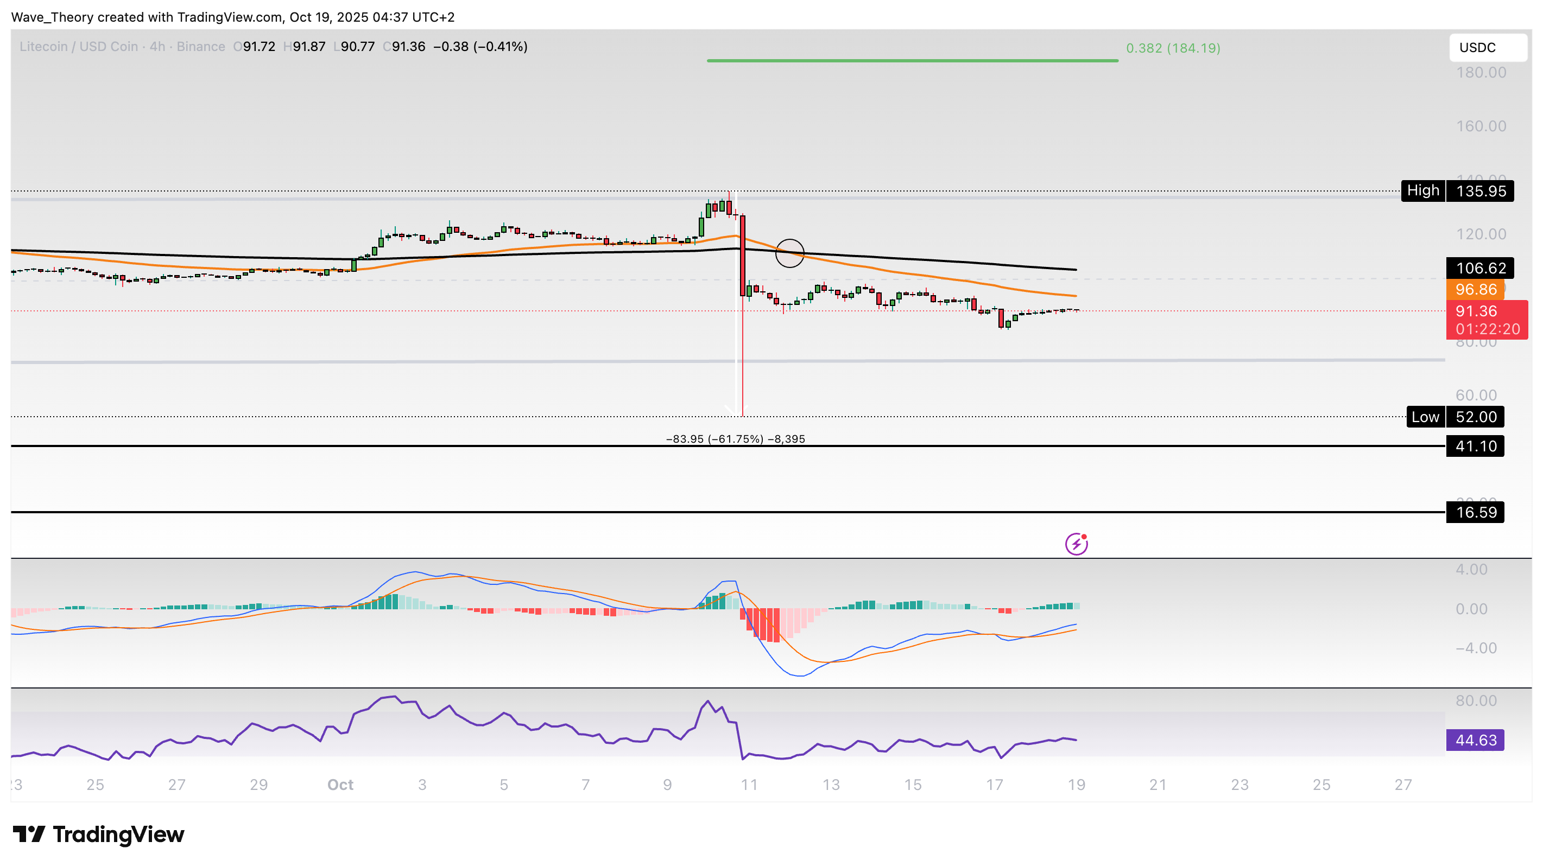Select the black 106.62 moving average tag
The height and width of the screenshot is (867, 1543).
tap(1479, 268)
